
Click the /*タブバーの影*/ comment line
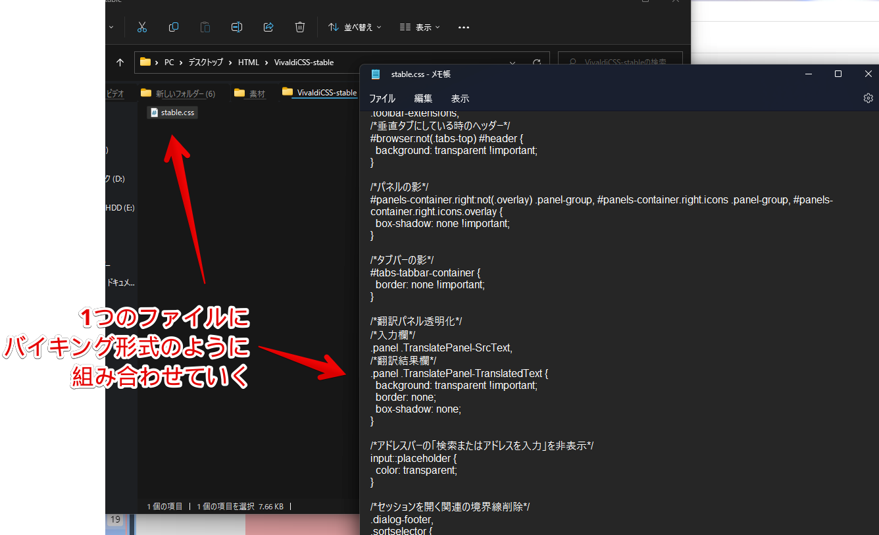402,260
